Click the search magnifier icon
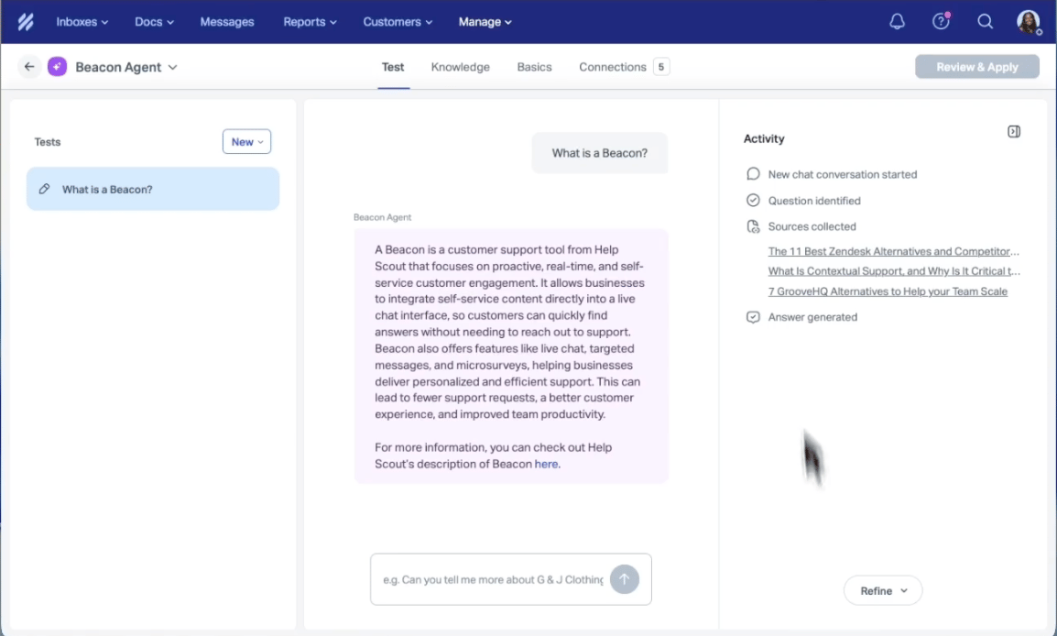 tap(985, 22)
